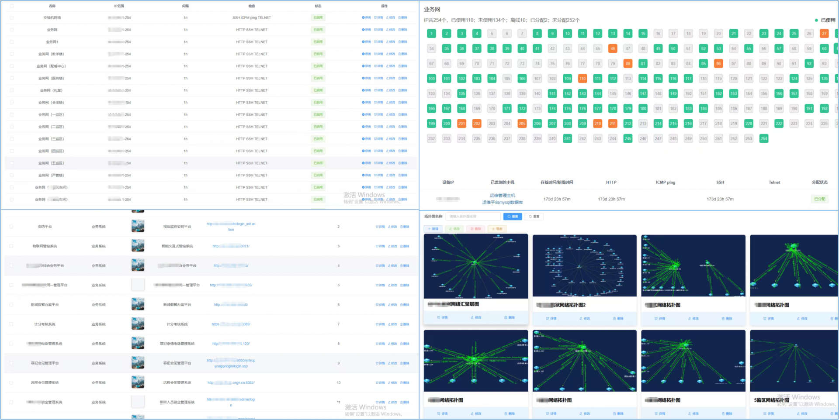The width and height of the screenshot is (839, 420).
Task: Click edit icon for 安防平台 row
Action: tap(392, 227)
